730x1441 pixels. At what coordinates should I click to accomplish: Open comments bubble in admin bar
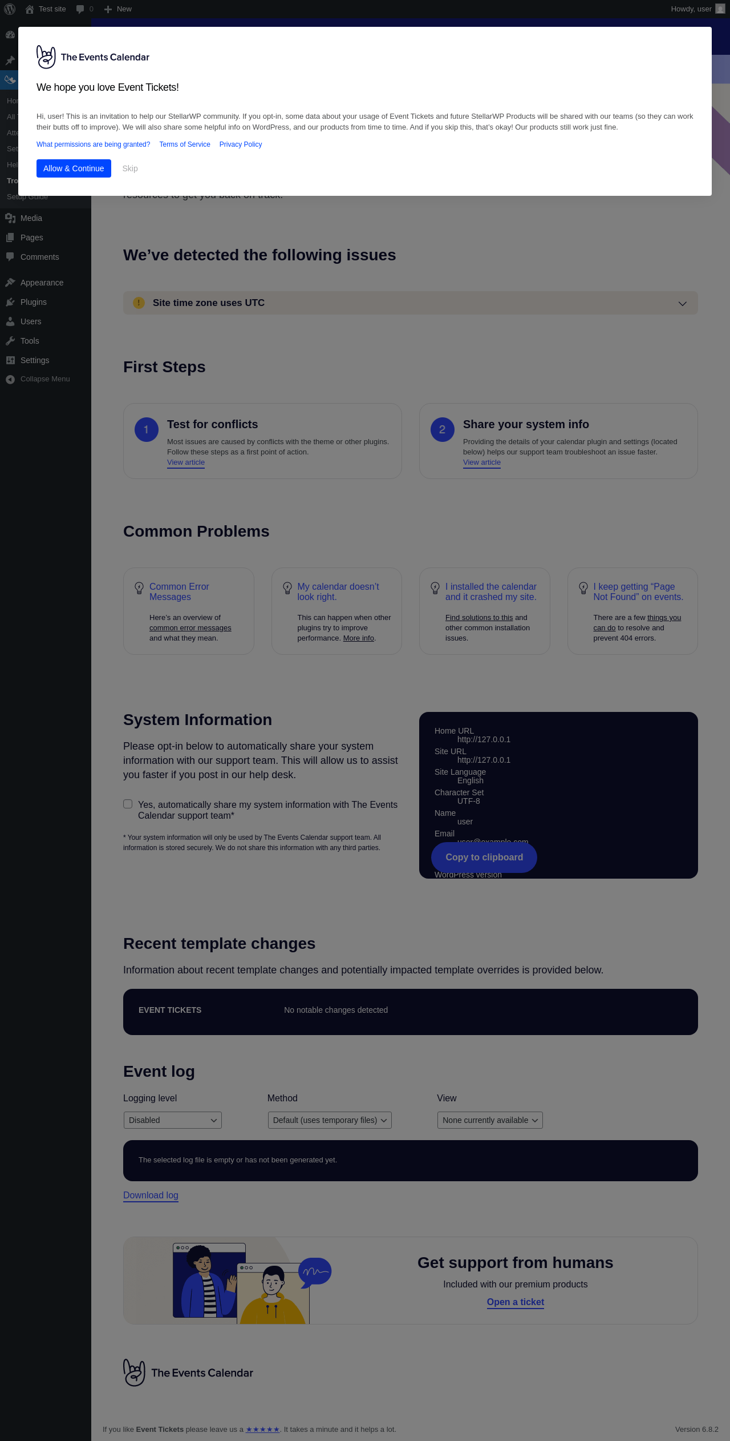[x=80, y=9]
